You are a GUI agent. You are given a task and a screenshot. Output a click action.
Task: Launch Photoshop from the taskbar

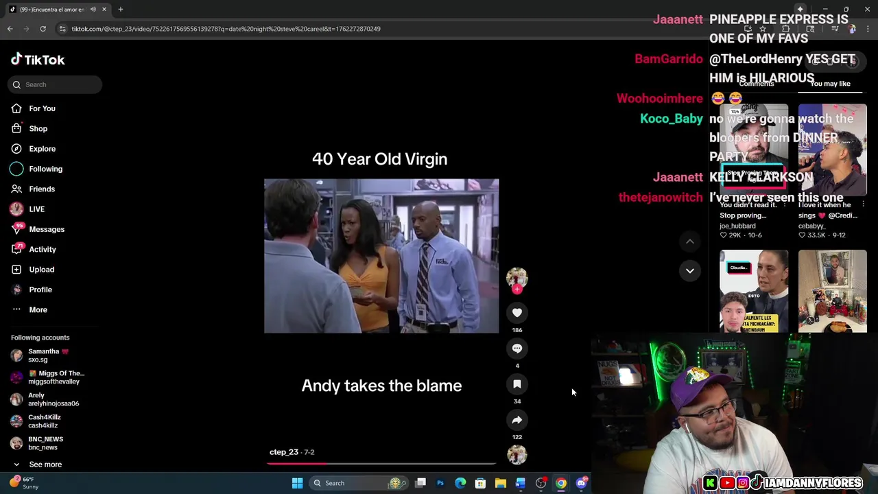440,483
